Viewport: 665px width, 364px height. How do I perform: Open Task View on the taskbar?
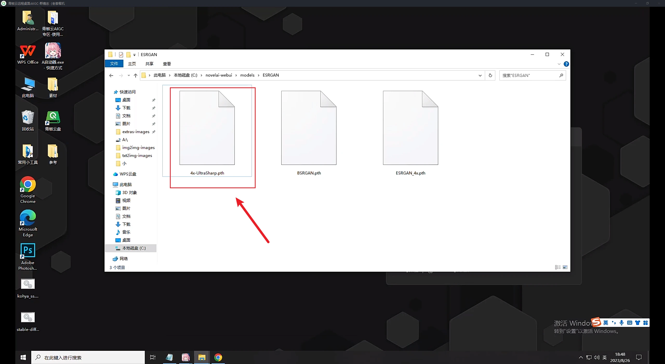click(x=153, y=357)
